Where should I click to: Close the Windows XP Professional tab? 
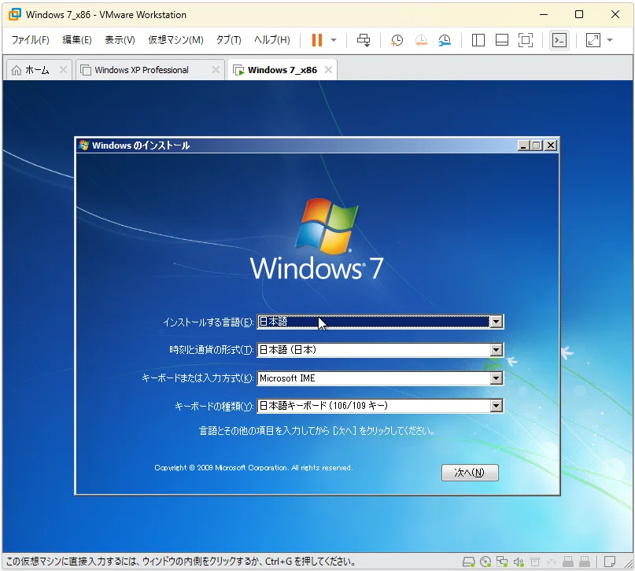pyautogui.click(x=216, y=69)
